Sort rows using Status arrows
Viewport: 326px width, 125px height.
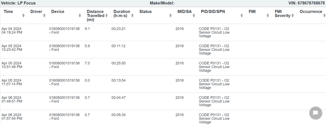click(170, 16)
